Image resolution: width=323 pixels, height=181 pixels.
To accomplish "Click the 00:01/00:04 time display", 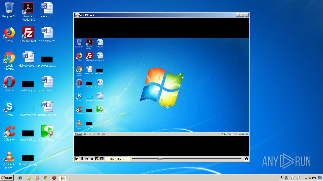I will (117, 159).
